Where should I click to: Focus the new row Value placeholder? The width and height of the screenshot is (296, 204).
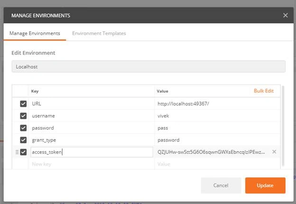click(217, 164)
